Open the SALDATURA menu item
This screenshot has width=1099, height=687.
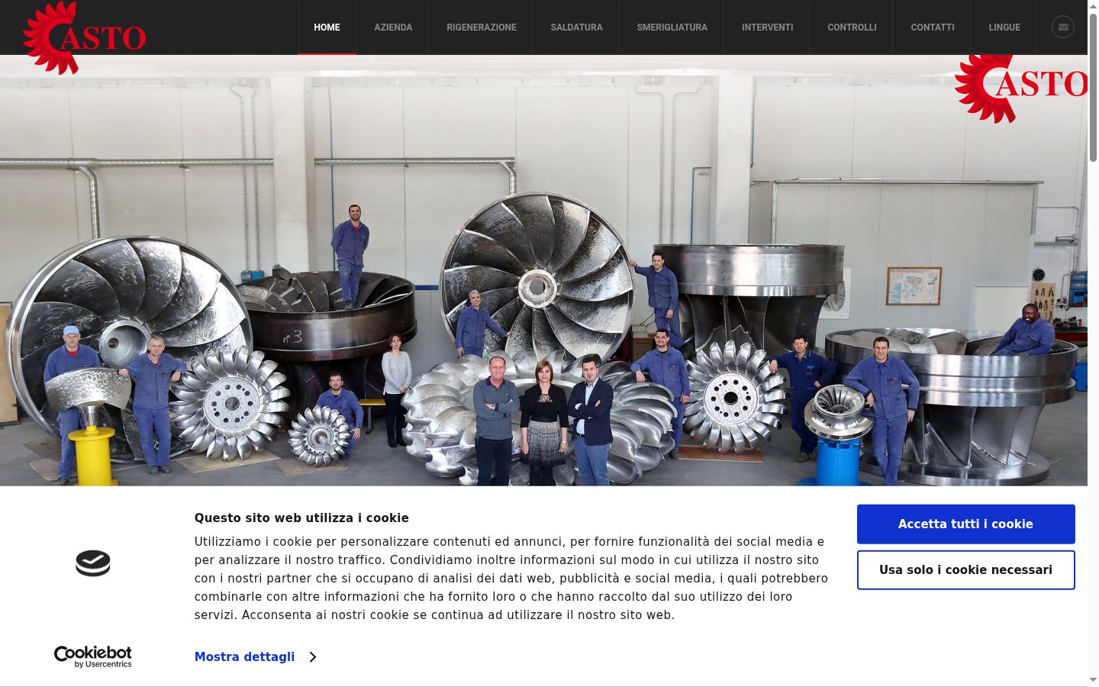tap(576, 27)
